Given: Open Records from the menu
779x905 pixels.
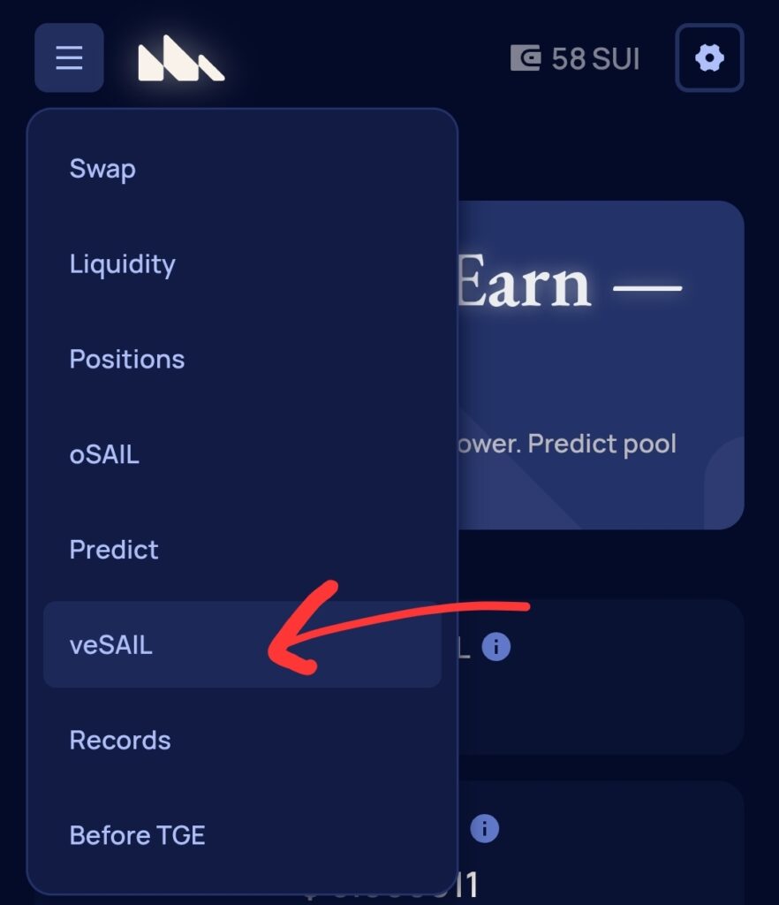Looking at the screenshot, I should pyautogui.click(x=120, y=740).
